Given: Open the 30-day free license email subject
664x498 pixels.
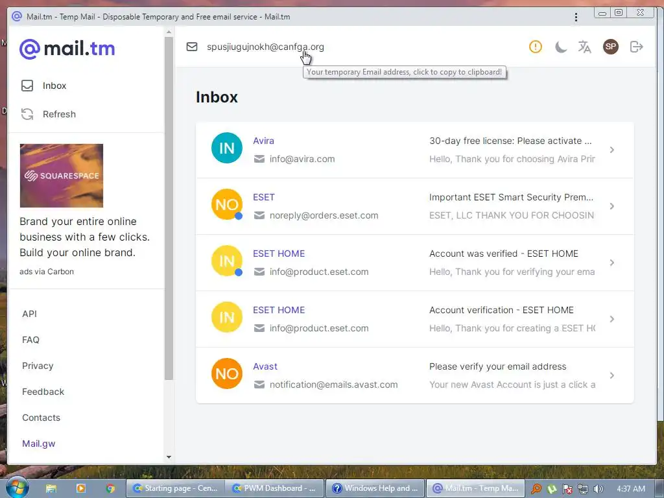Looking at the screenshot, I should coord(510,141).
